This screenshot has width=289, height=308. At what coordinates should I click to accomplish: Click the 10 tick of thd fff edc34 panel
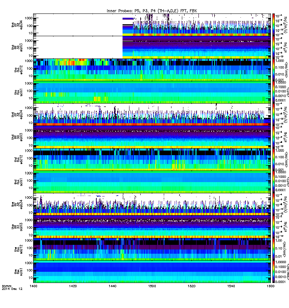coord(30,123)
